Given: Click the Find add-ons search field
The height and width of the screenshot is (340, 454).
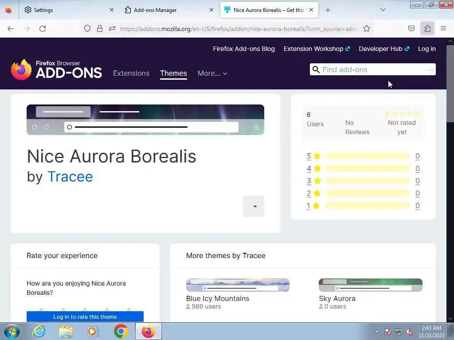Looking at the screenshot, I should point(373,70).
